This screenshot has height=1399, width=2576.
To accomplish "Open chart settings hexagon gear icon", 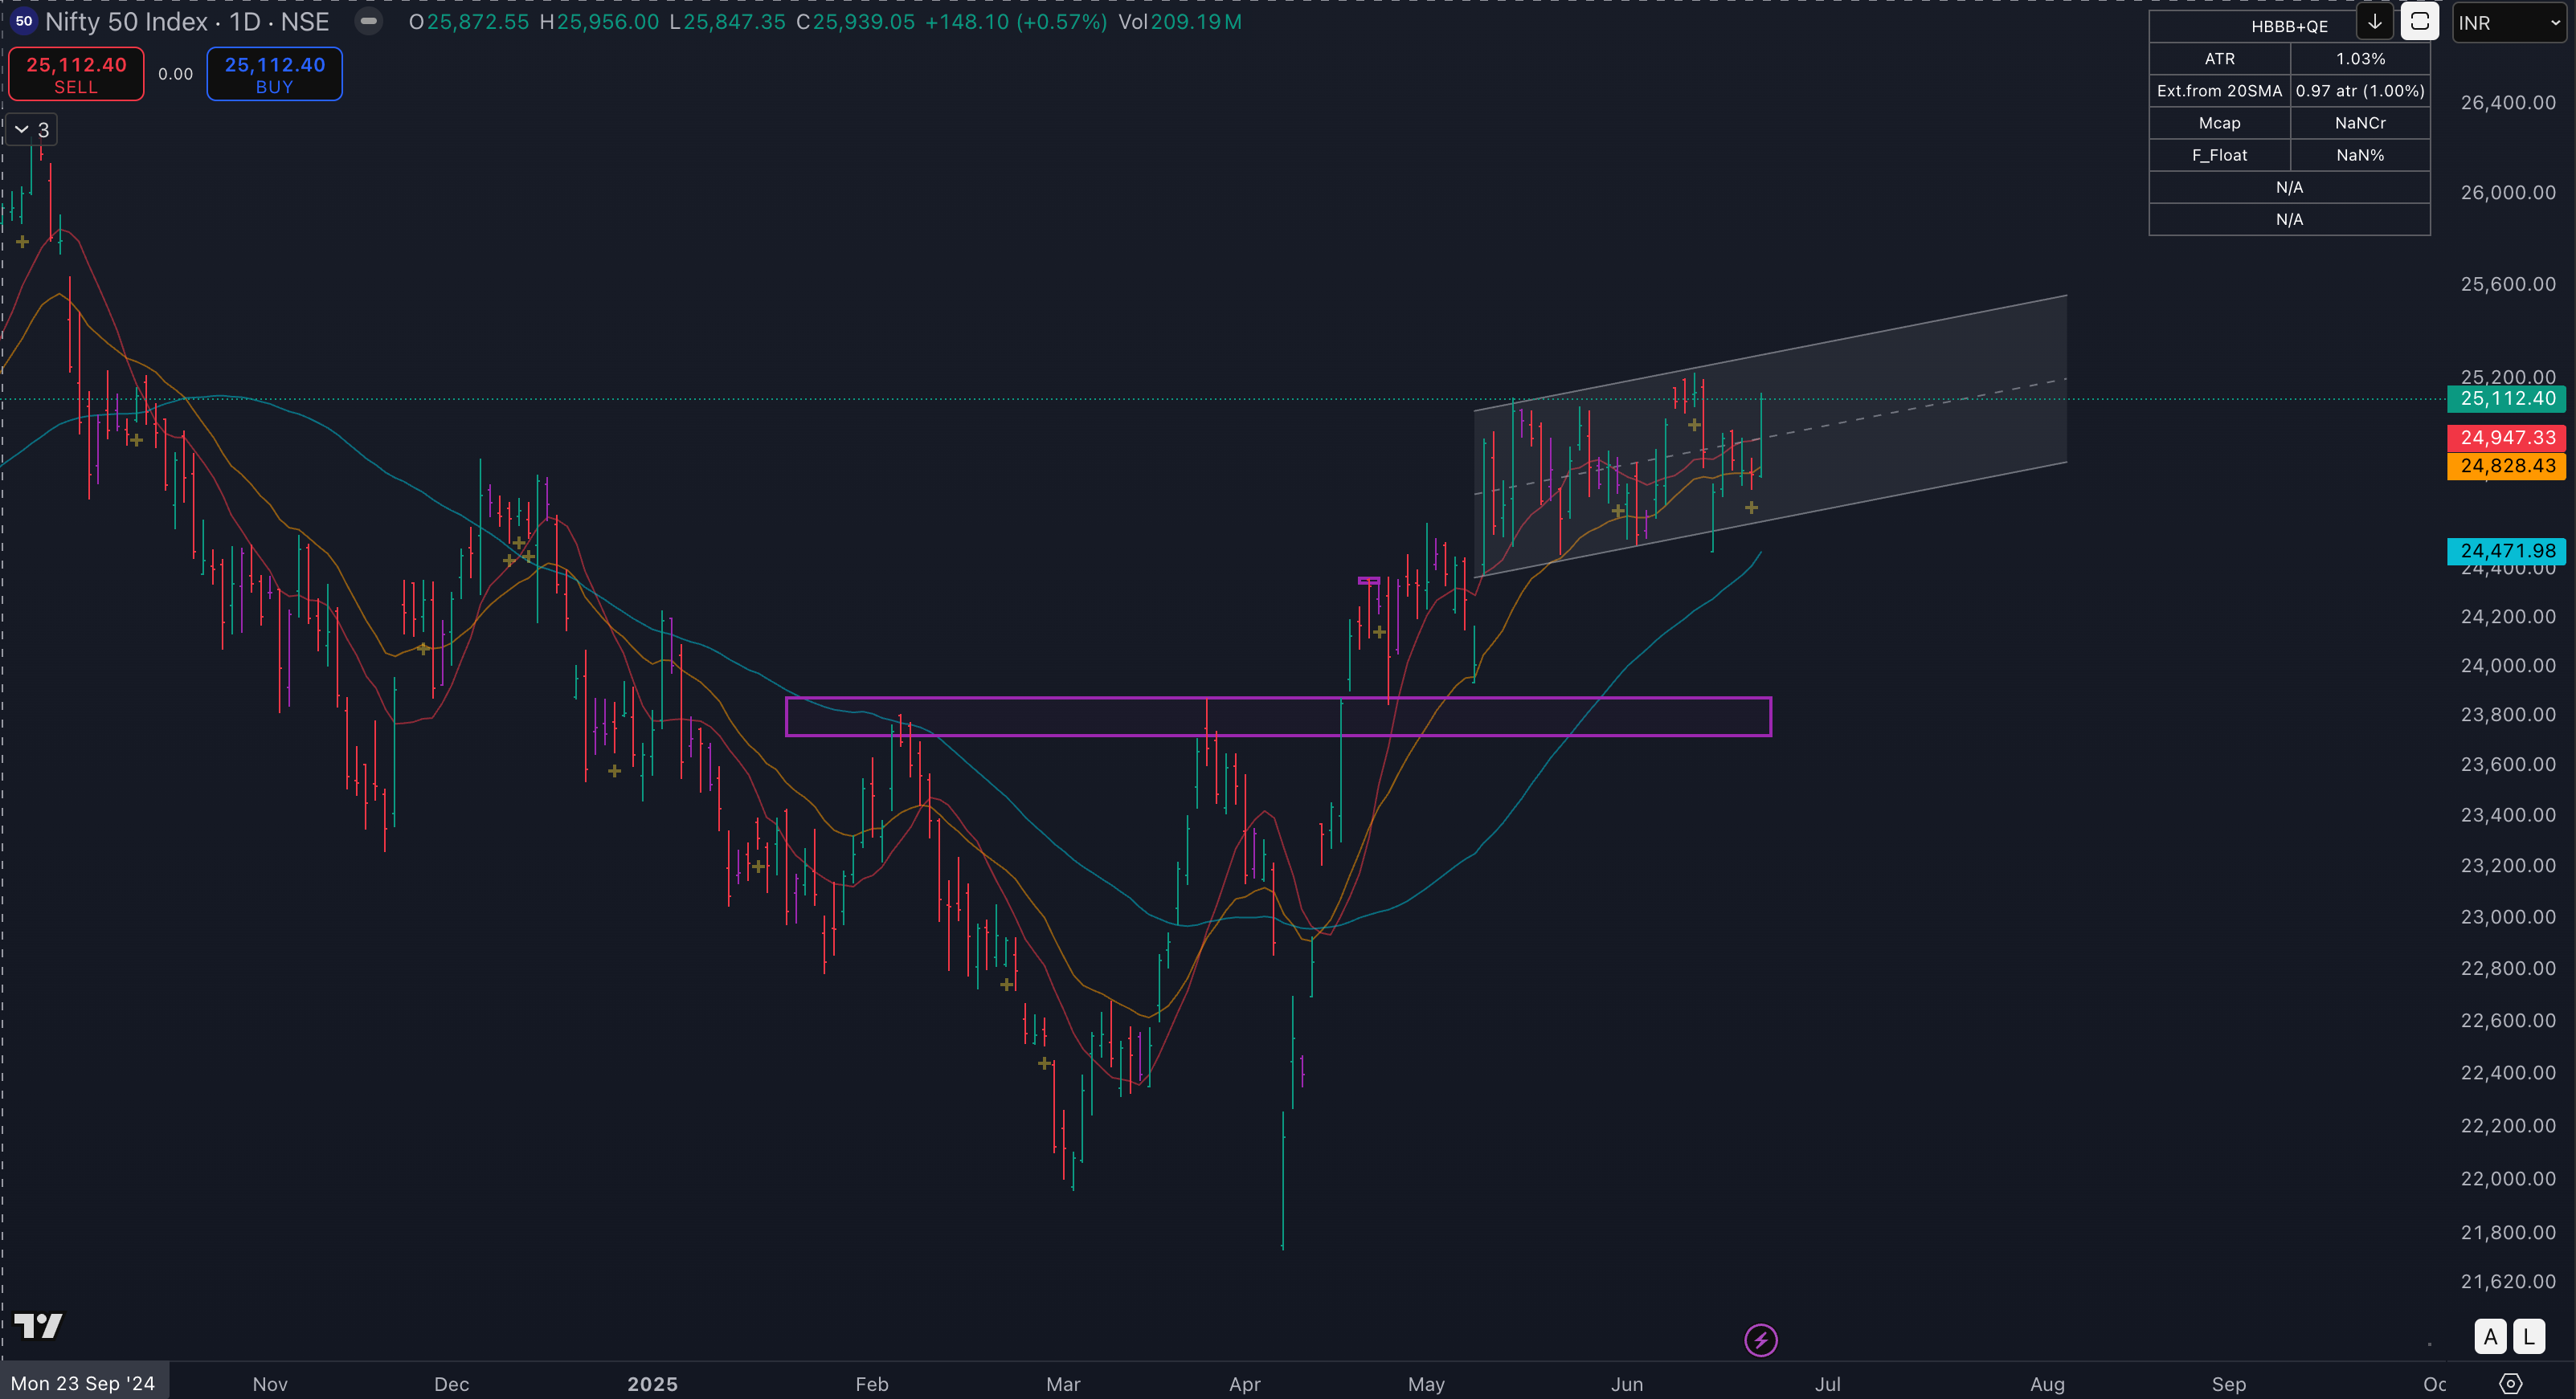I will (2510, 1383).
